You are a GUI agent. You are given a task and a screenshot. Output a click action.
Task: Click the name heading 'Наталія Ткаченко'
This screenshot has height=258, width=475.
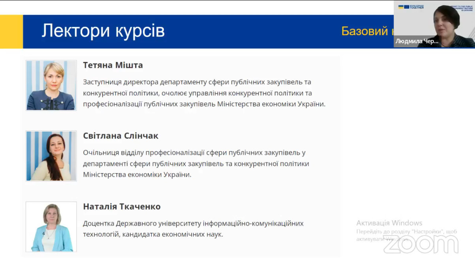click(122, 207)
